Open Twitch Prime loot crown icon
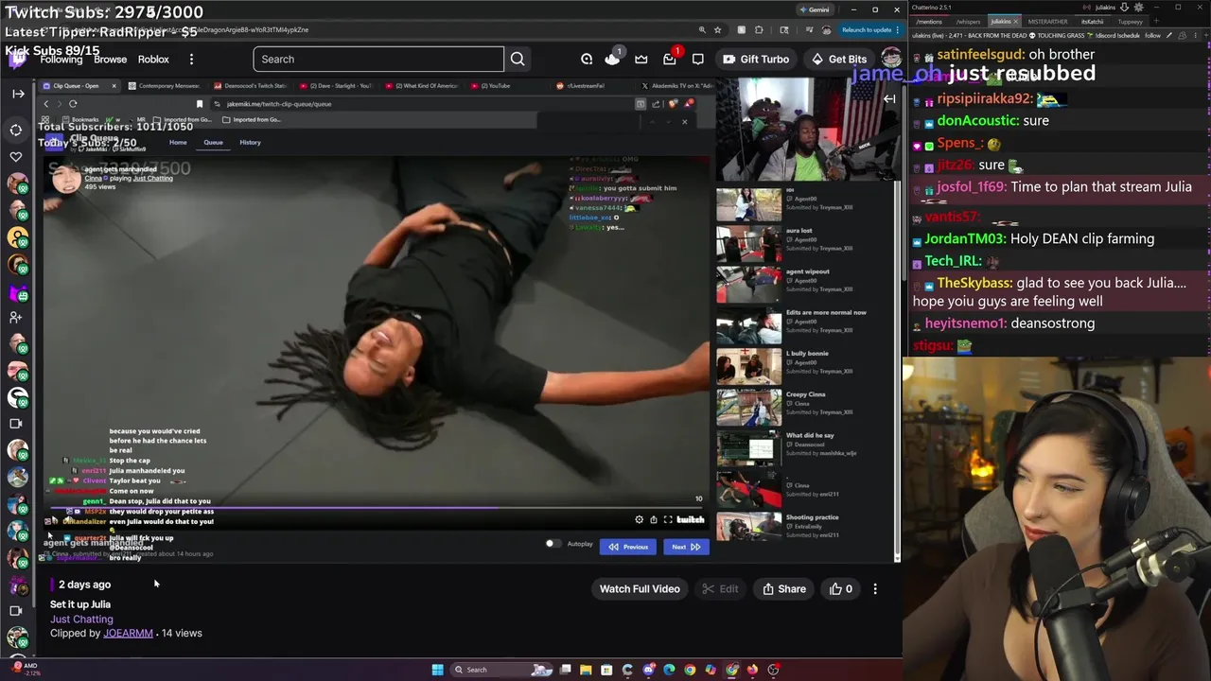Image resolution: width=1211 pixels, height=681 pixels. click(641, 60)
